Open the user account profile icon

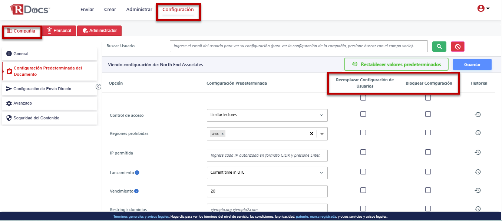pyautogui.click(x=483, y=8)
